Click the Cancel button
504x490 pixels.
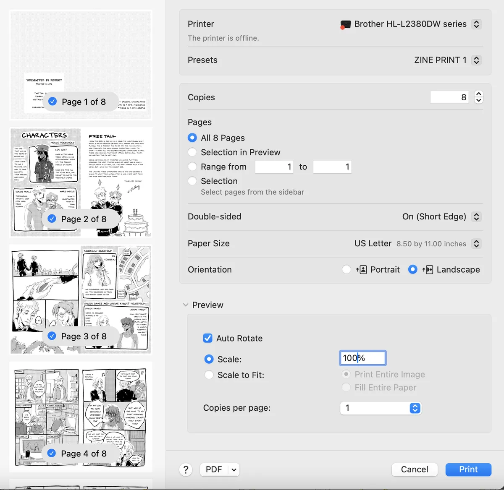pyautogui.click(x=415, y=469)
